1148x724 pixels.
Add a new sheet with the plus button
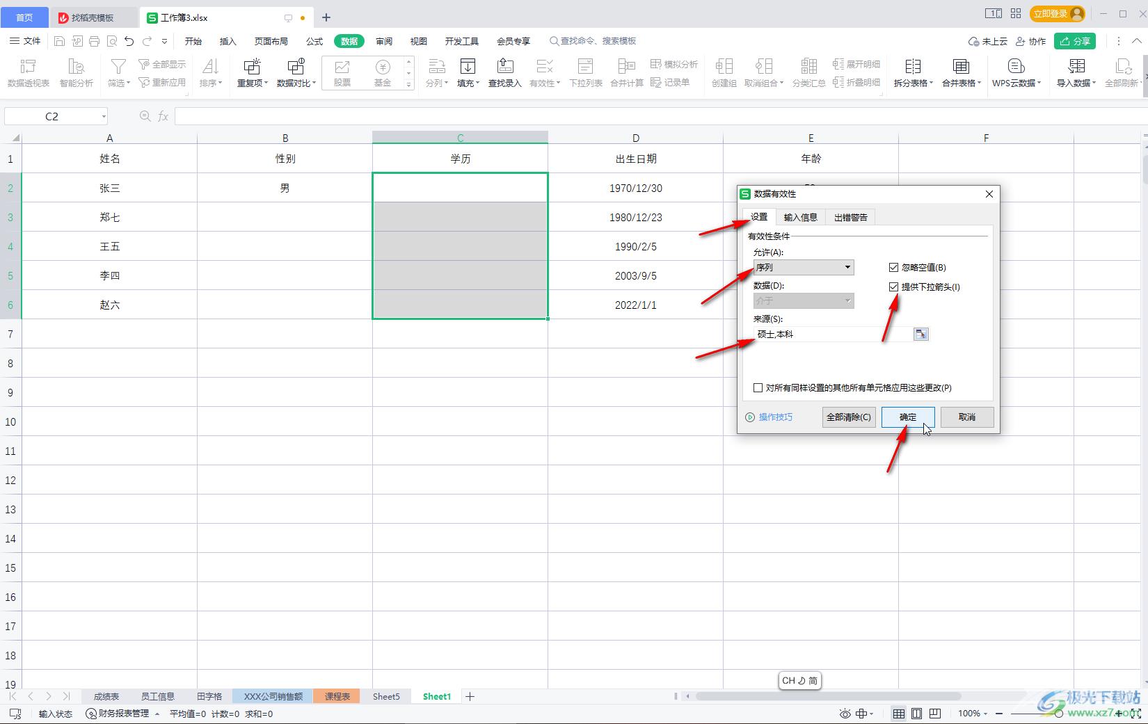point(470,696)
